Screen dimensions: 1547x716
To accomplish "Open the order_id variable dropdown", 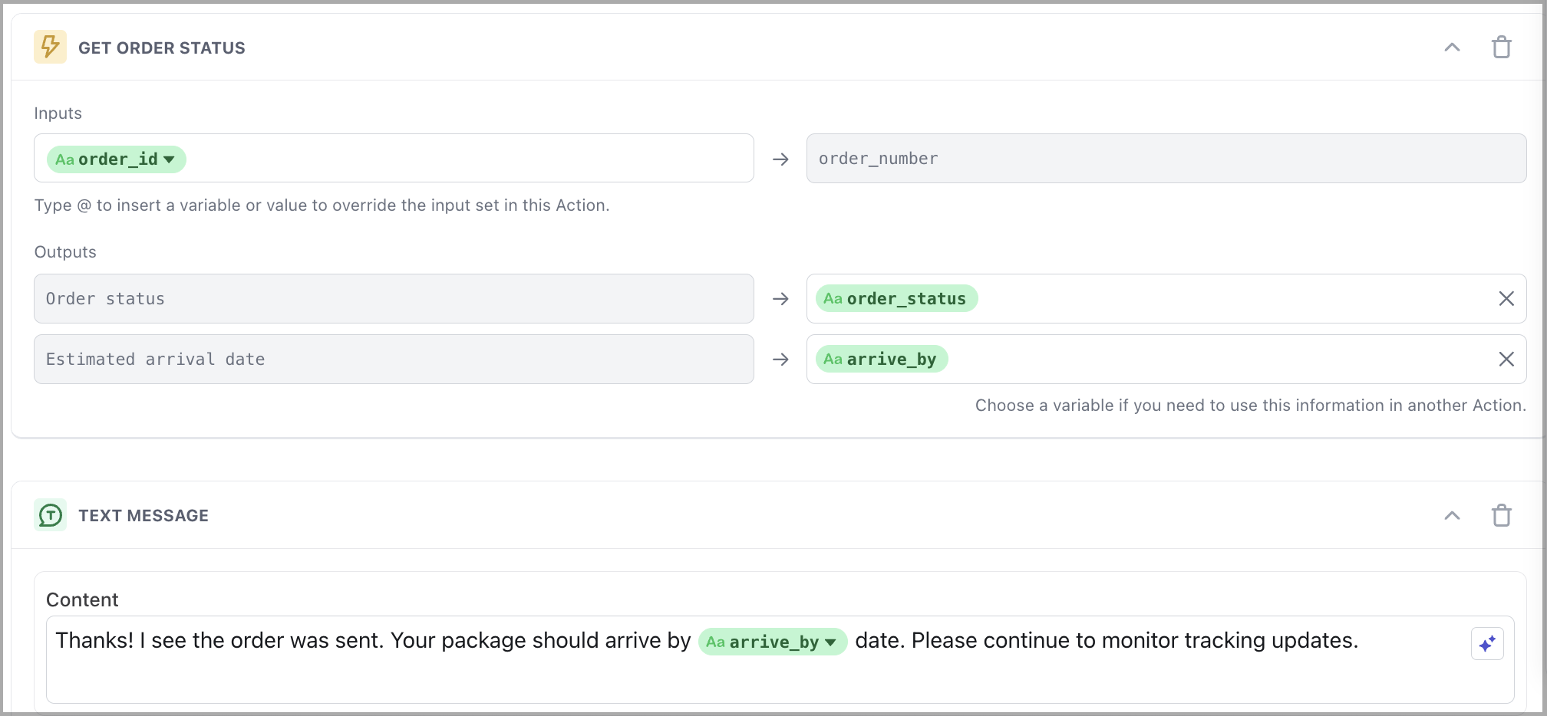I will (170, 159).
